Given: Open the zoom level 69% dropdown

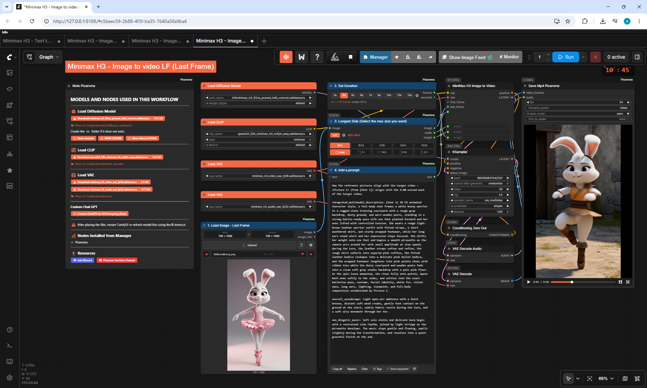Looking at the screenshot, I should click(606, 379).
